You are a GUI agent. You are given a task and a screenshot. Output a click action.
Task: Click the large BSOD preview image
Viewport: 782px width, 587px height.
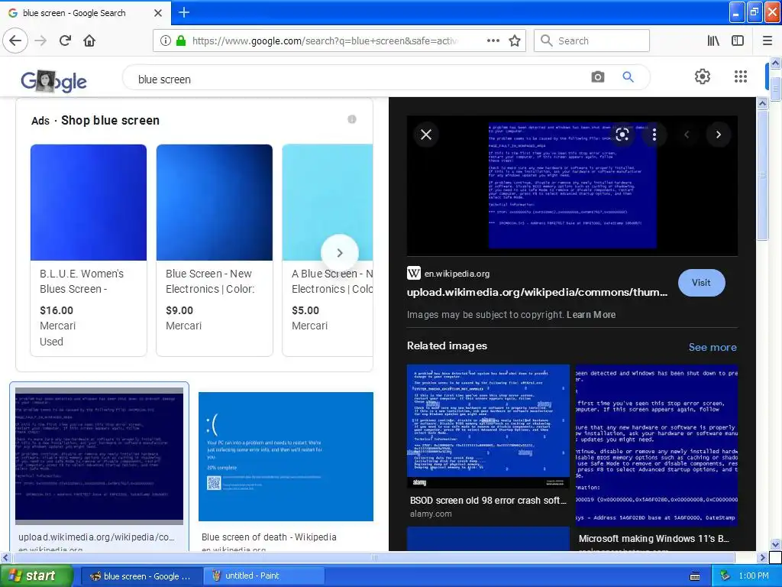573,186
